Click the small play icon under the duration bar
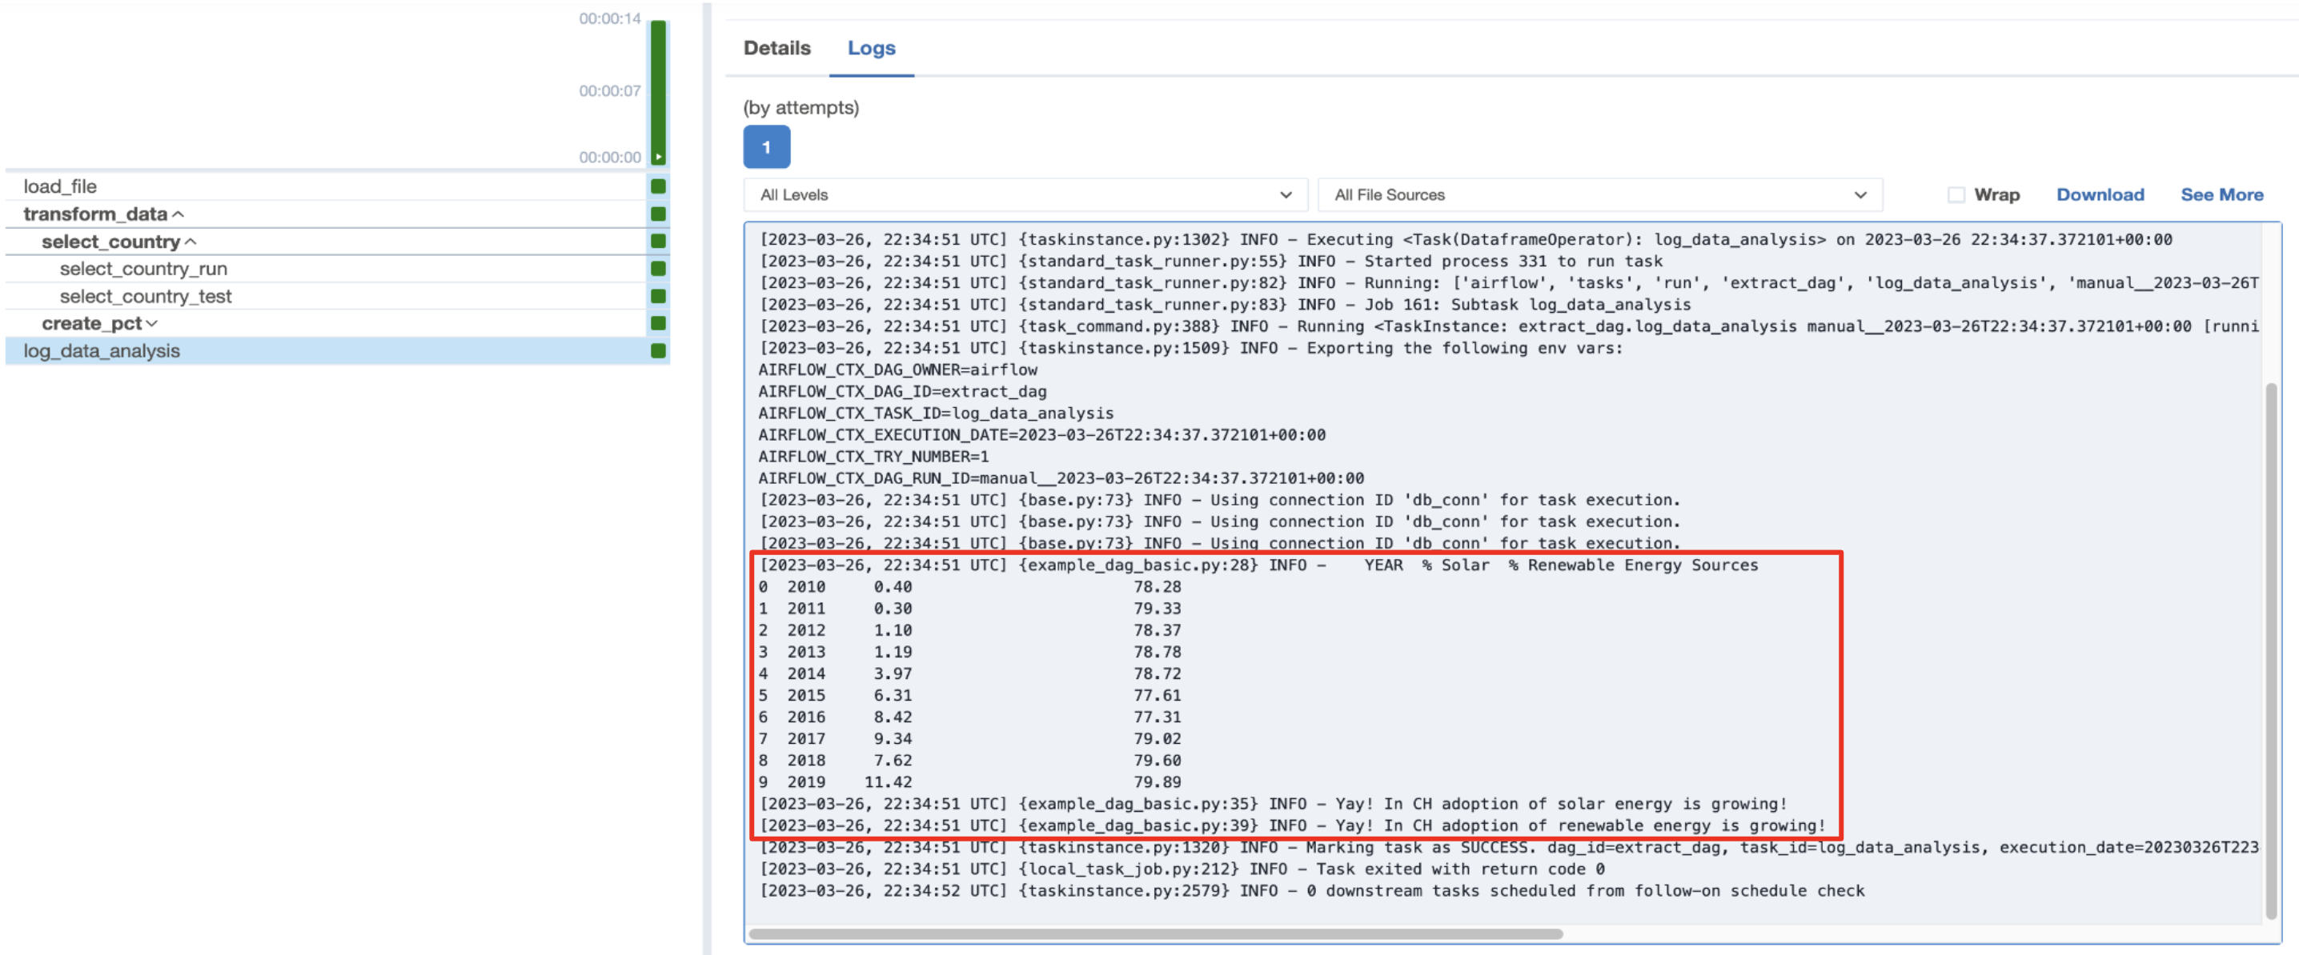Screen dimensions: 2299x955 pyautogui.click(x=658, y=157)
